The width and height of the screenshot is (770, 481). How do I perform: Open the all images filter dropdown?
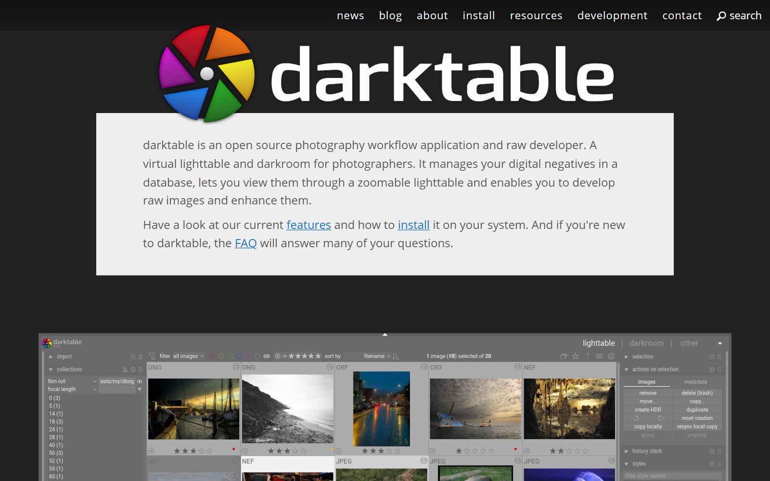tap(188, 356)
